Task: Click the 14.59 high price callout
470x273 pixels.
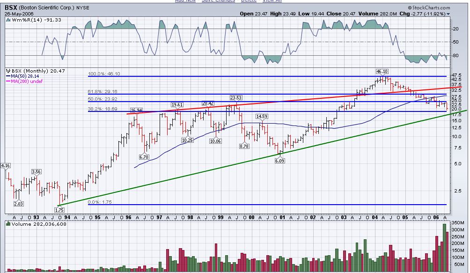Action: tap(262, 116)
